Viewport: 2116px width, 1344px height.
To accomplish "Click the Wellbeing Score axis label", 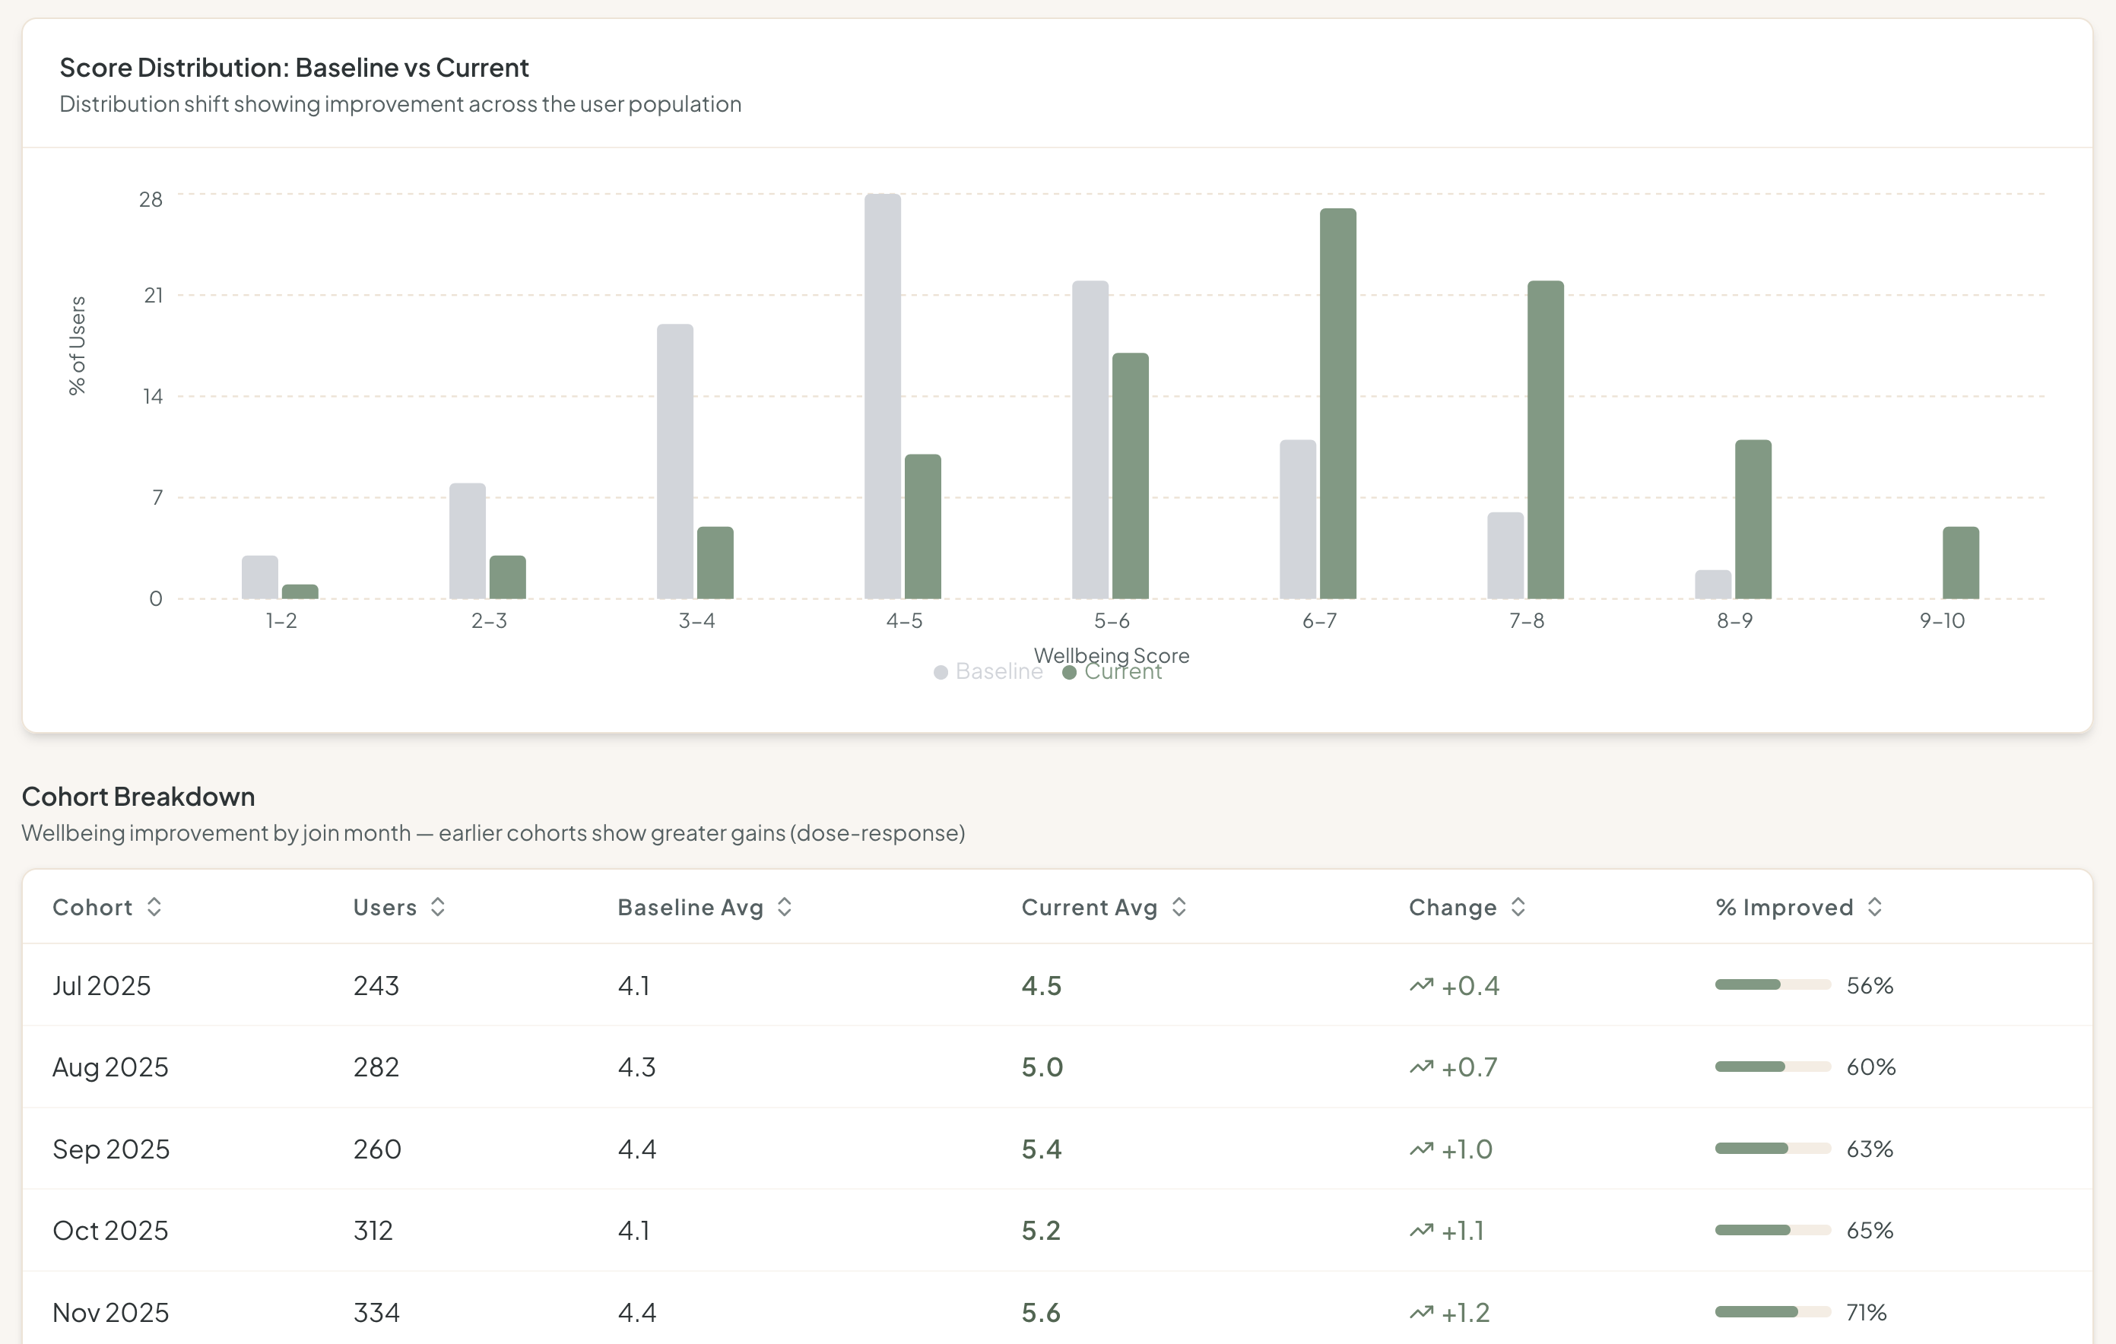I will pyautogui.click(x=1112, y=655).
